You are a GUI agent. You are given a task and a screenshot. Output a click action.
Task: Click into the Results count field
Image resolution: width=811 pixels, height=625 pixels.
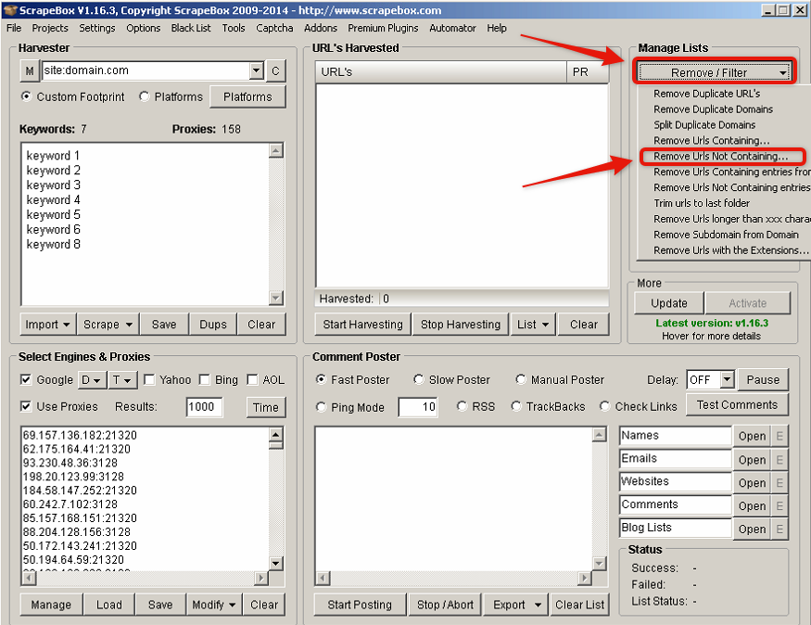point(204,407)
